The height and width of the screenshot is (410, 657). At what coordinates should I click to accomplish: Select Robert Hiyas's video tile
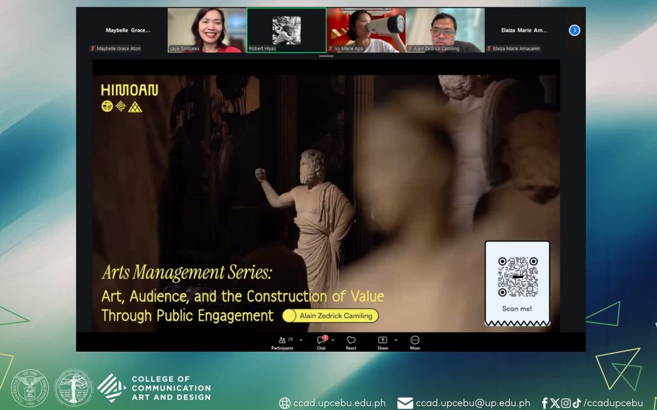point(286,29)
